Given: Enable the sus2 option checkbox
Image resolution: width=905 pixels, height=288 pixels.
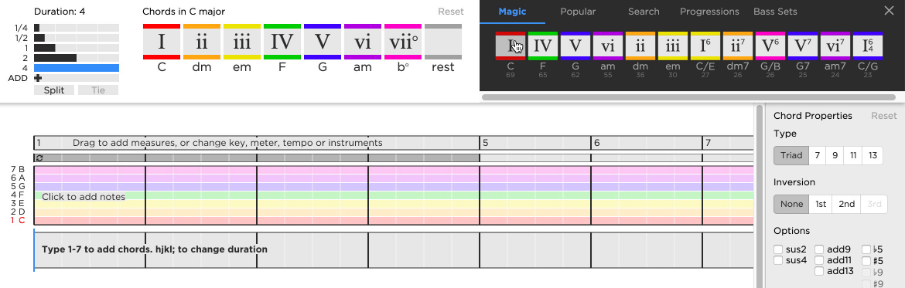Looking at the screenshot, I should (779, 249).
